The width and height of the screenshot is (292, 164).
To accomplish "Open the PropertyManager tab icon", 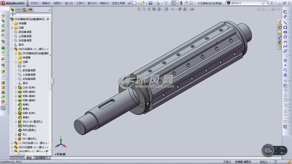I will point(19,10).
